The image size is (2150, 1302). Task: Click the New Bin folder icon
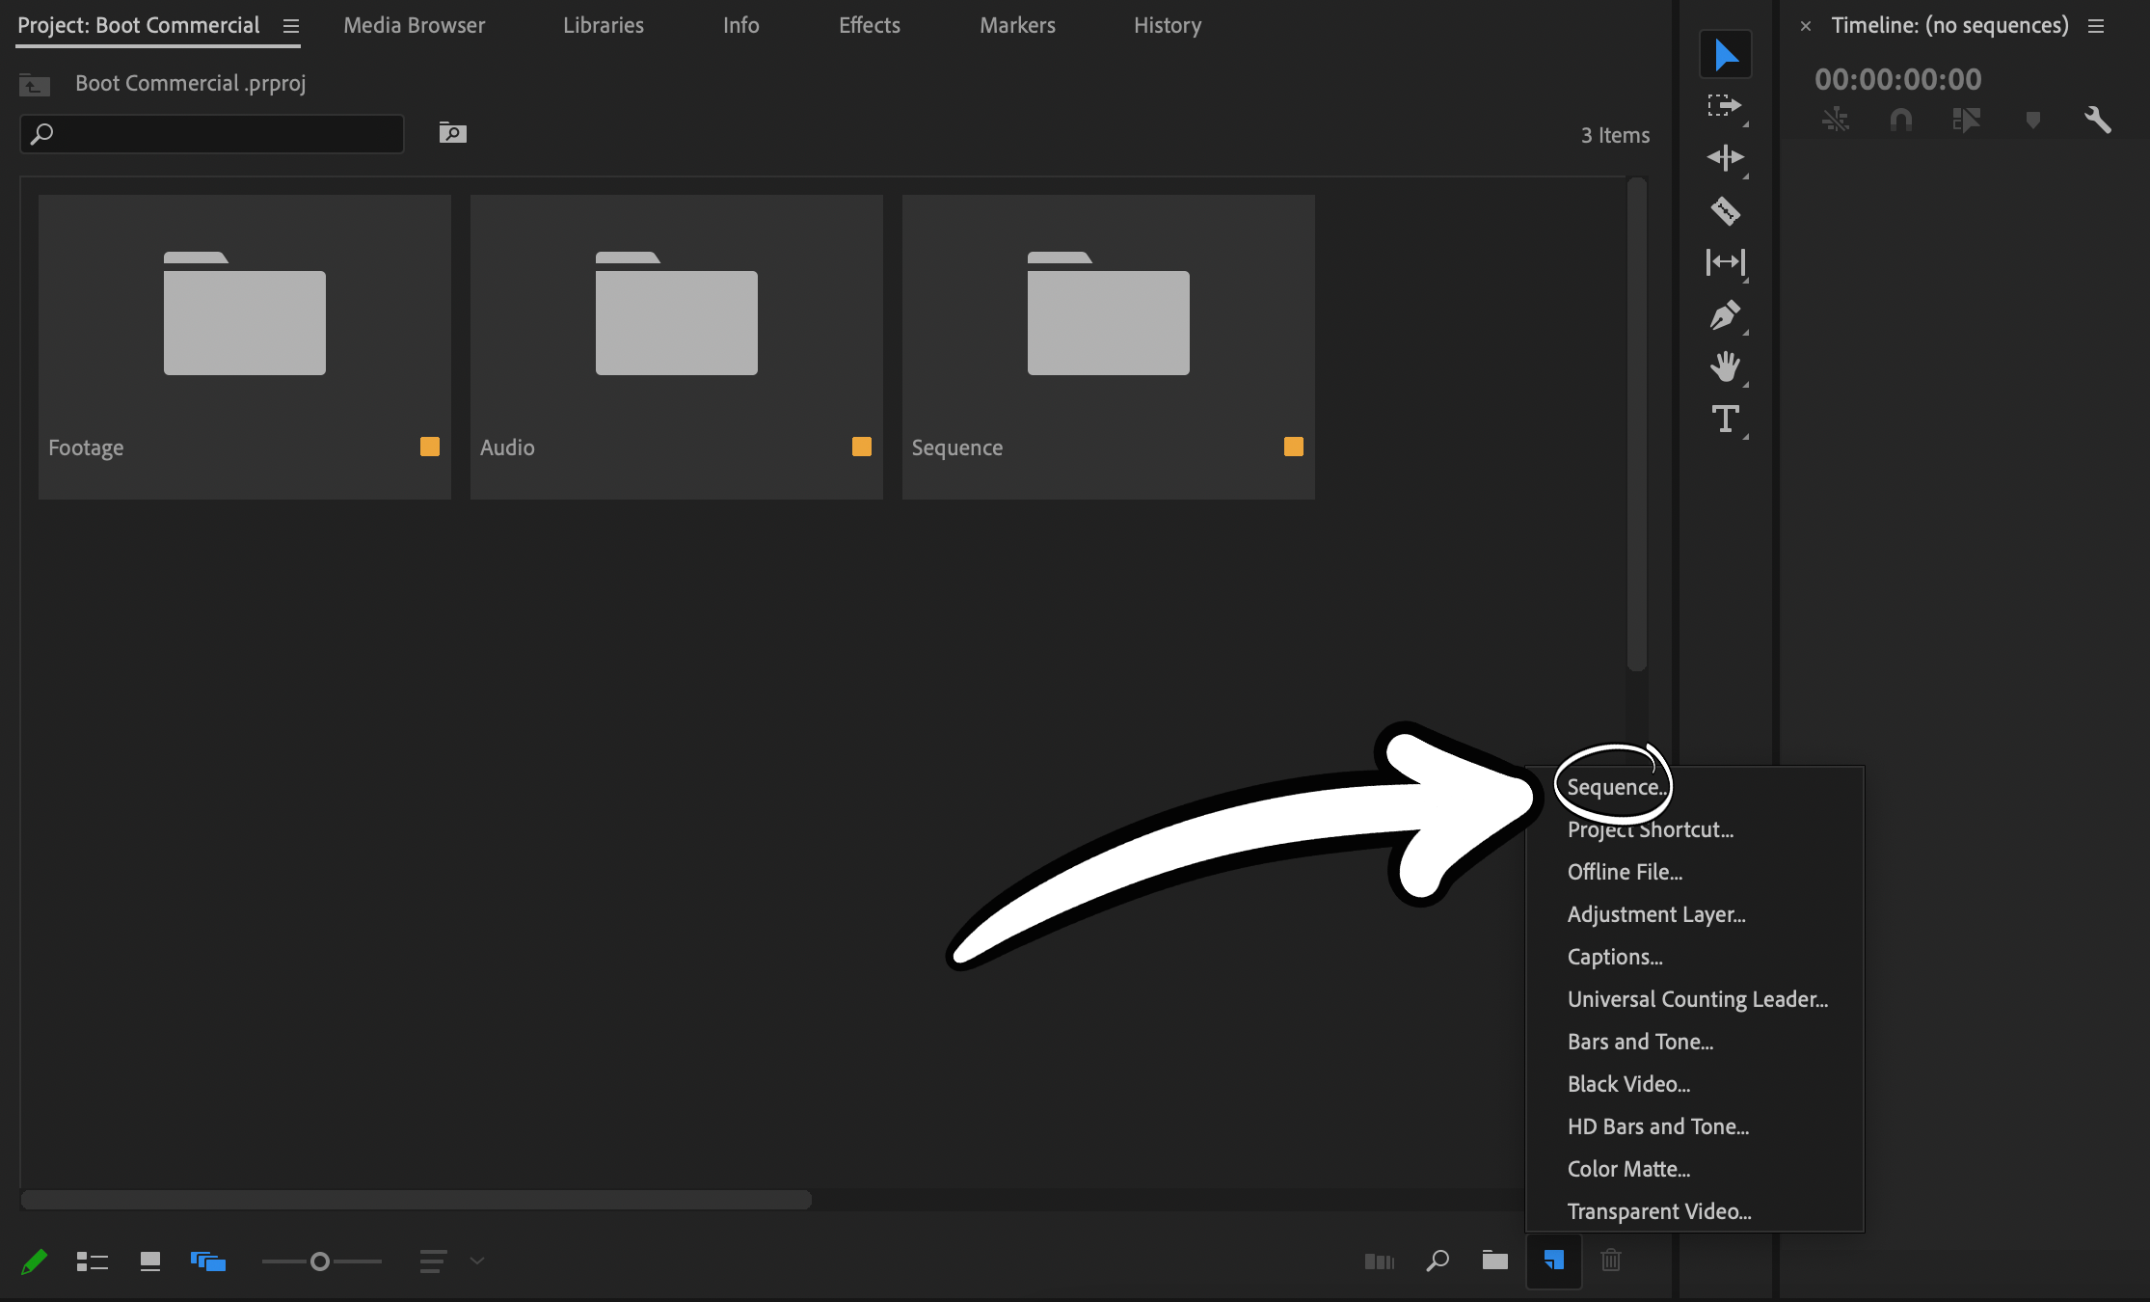1494,1261
